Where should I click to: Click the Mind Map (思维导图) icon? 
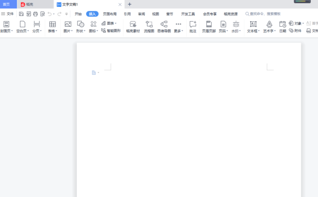[x=164, y=24]
